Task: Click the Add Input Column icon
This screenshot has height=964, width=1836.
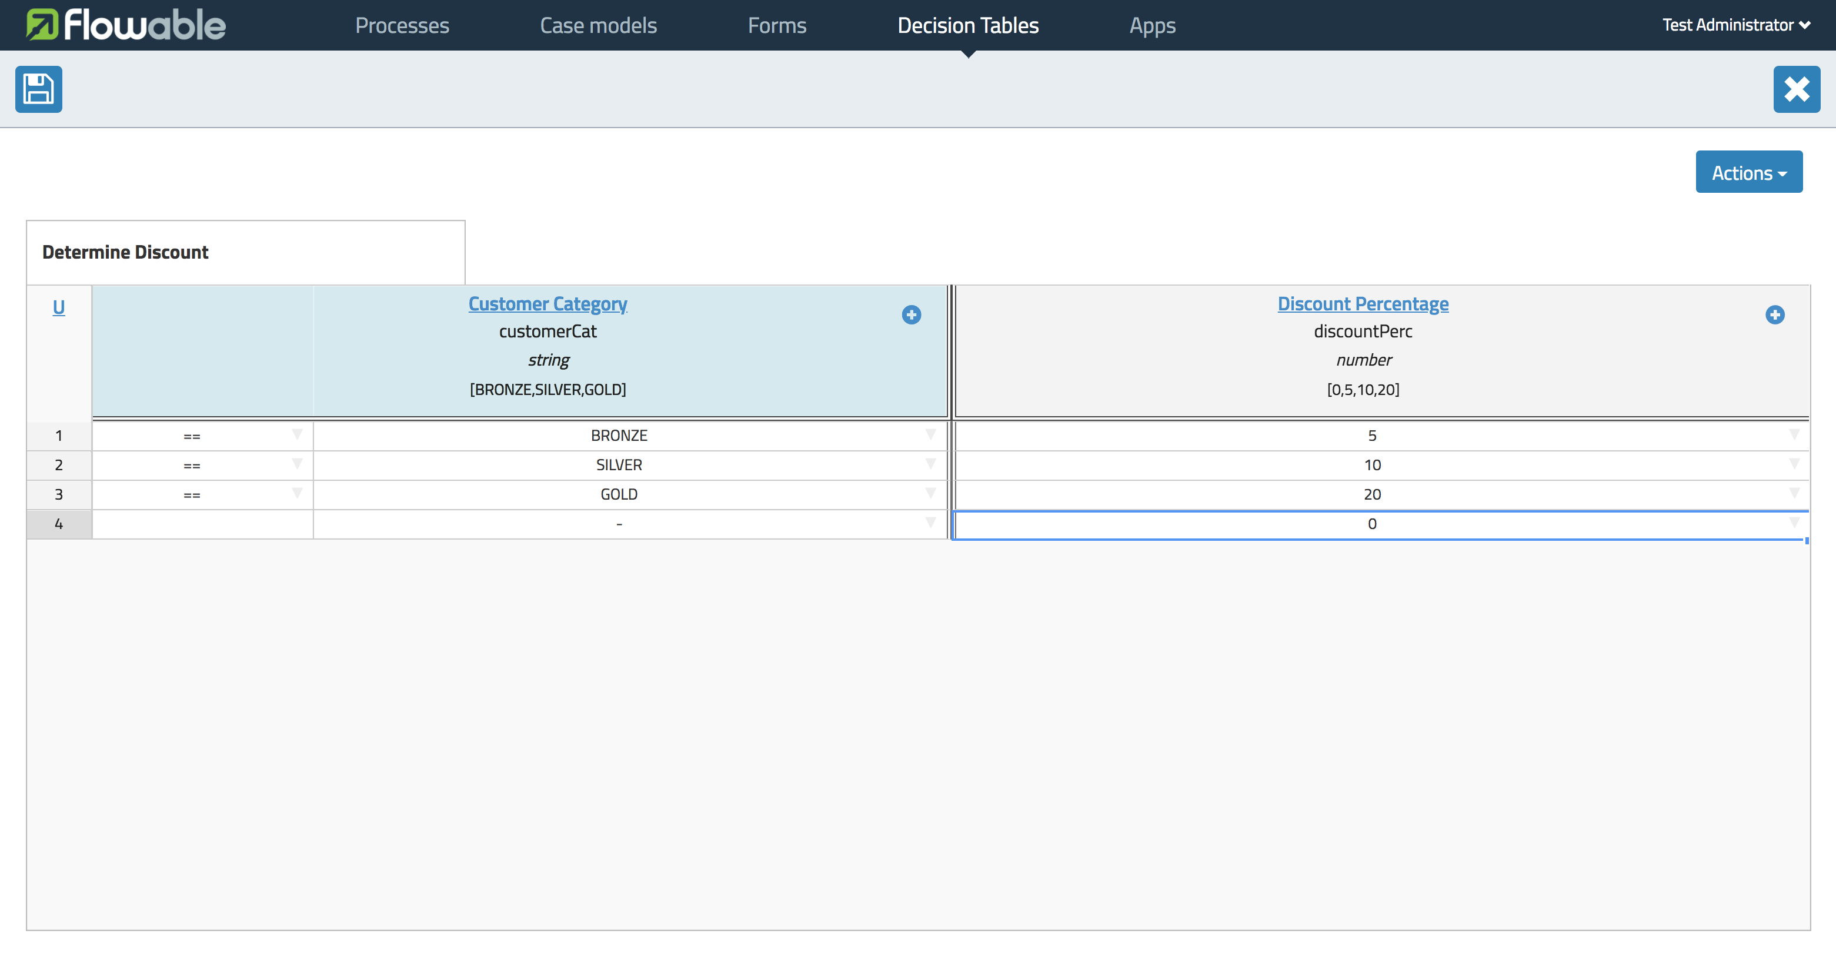Action: point(910,316)
